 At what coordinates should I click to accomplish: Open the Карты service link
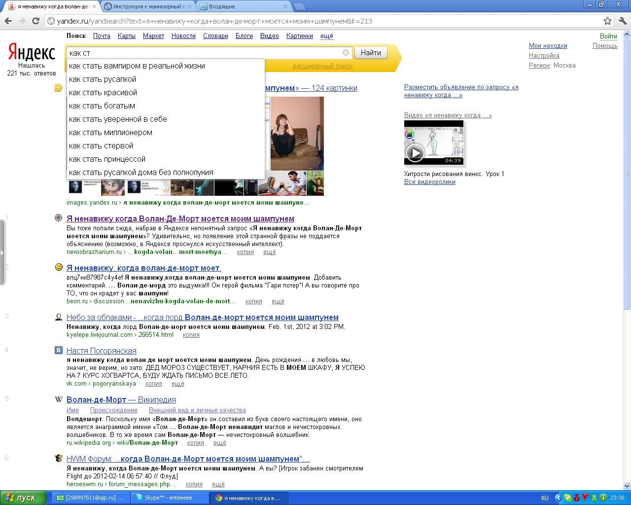(x=126, y=36)
